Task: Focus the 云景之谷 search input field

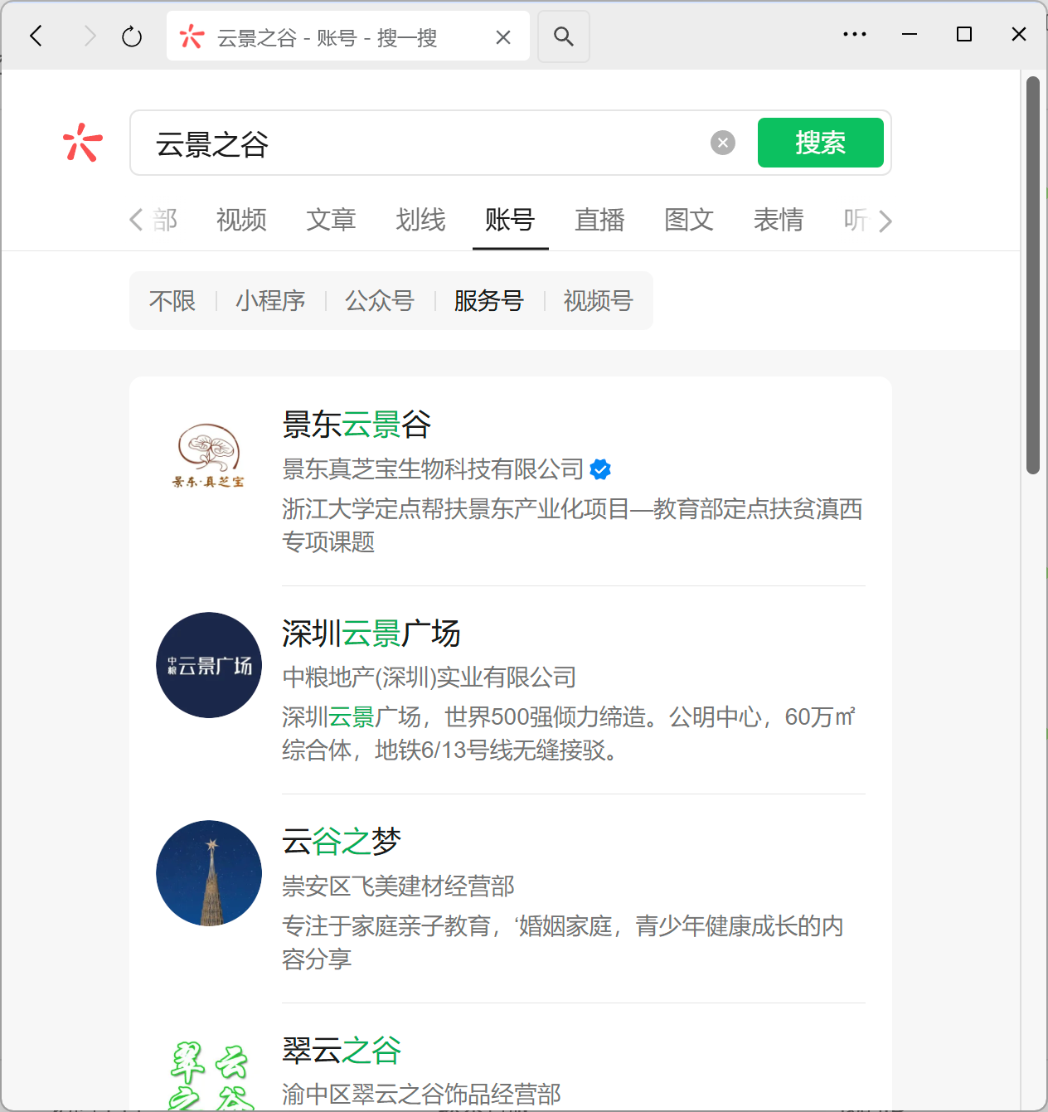Action: tap(423, 143)
